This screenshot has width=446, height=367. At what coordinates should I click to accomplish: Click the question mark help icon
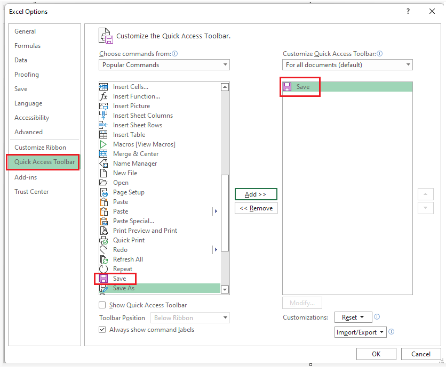[x=408, y=11]
